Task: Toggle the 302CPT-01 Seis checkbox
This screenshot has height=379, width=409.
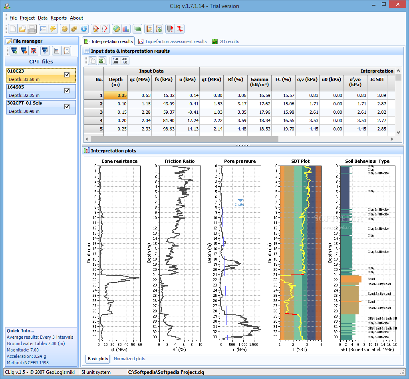Action: pyautogui.click(x=67, y=107)
